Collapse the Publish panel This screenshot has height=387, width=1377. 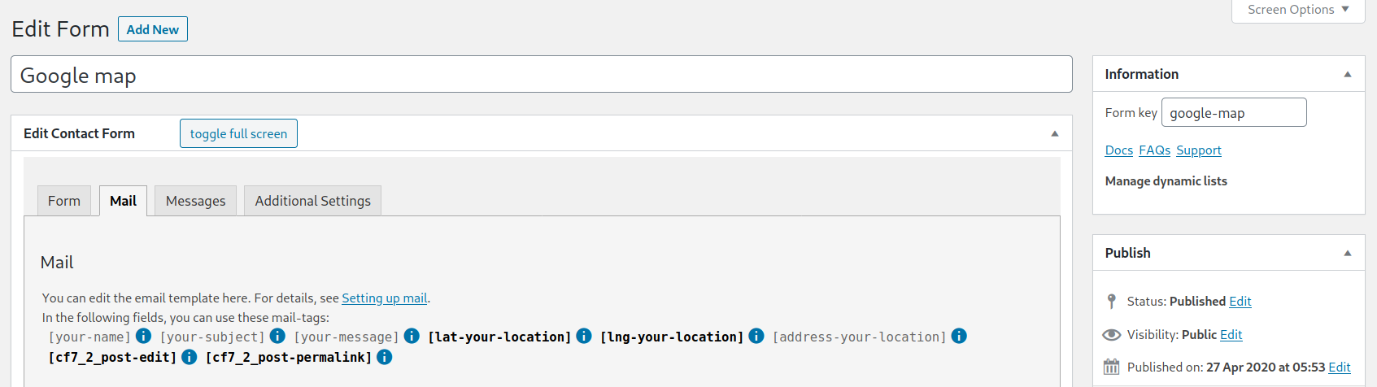(x=1348, y=253)
